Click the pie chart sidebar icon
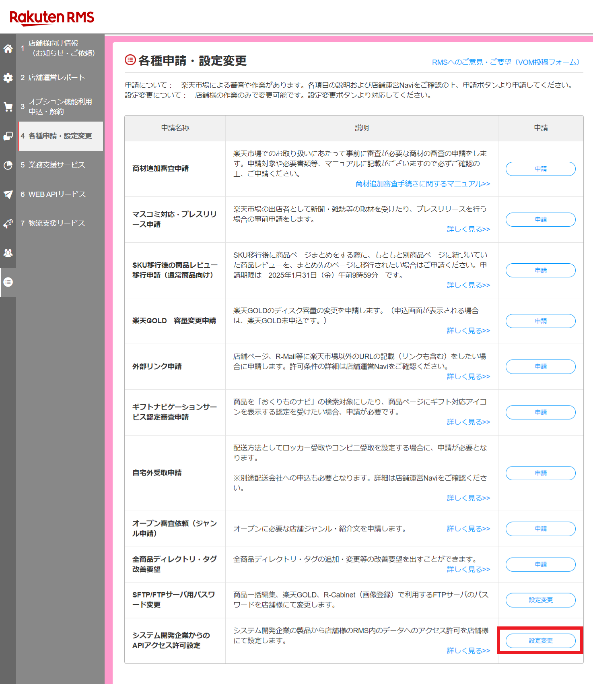This screenshot has height=684, width=593. [x=8, y=165]
